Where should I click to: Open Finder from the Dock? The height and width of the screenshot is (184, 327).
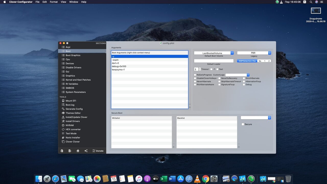pos(39,179)
